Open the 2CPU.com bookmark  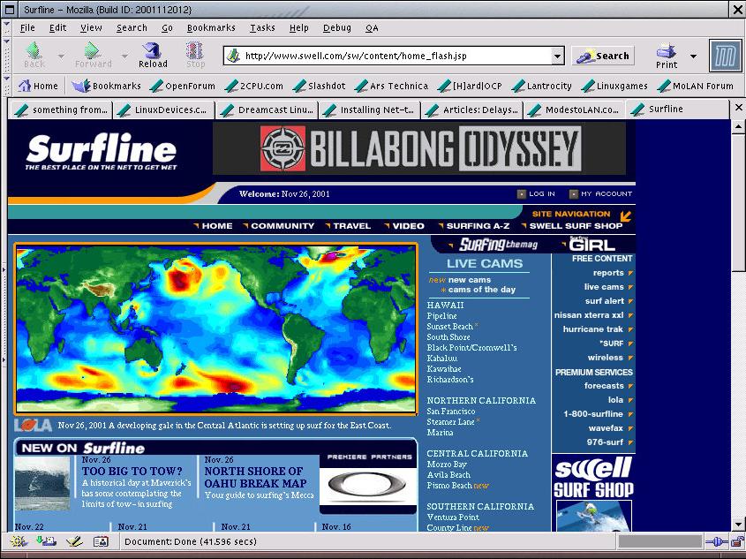(253, 86)
